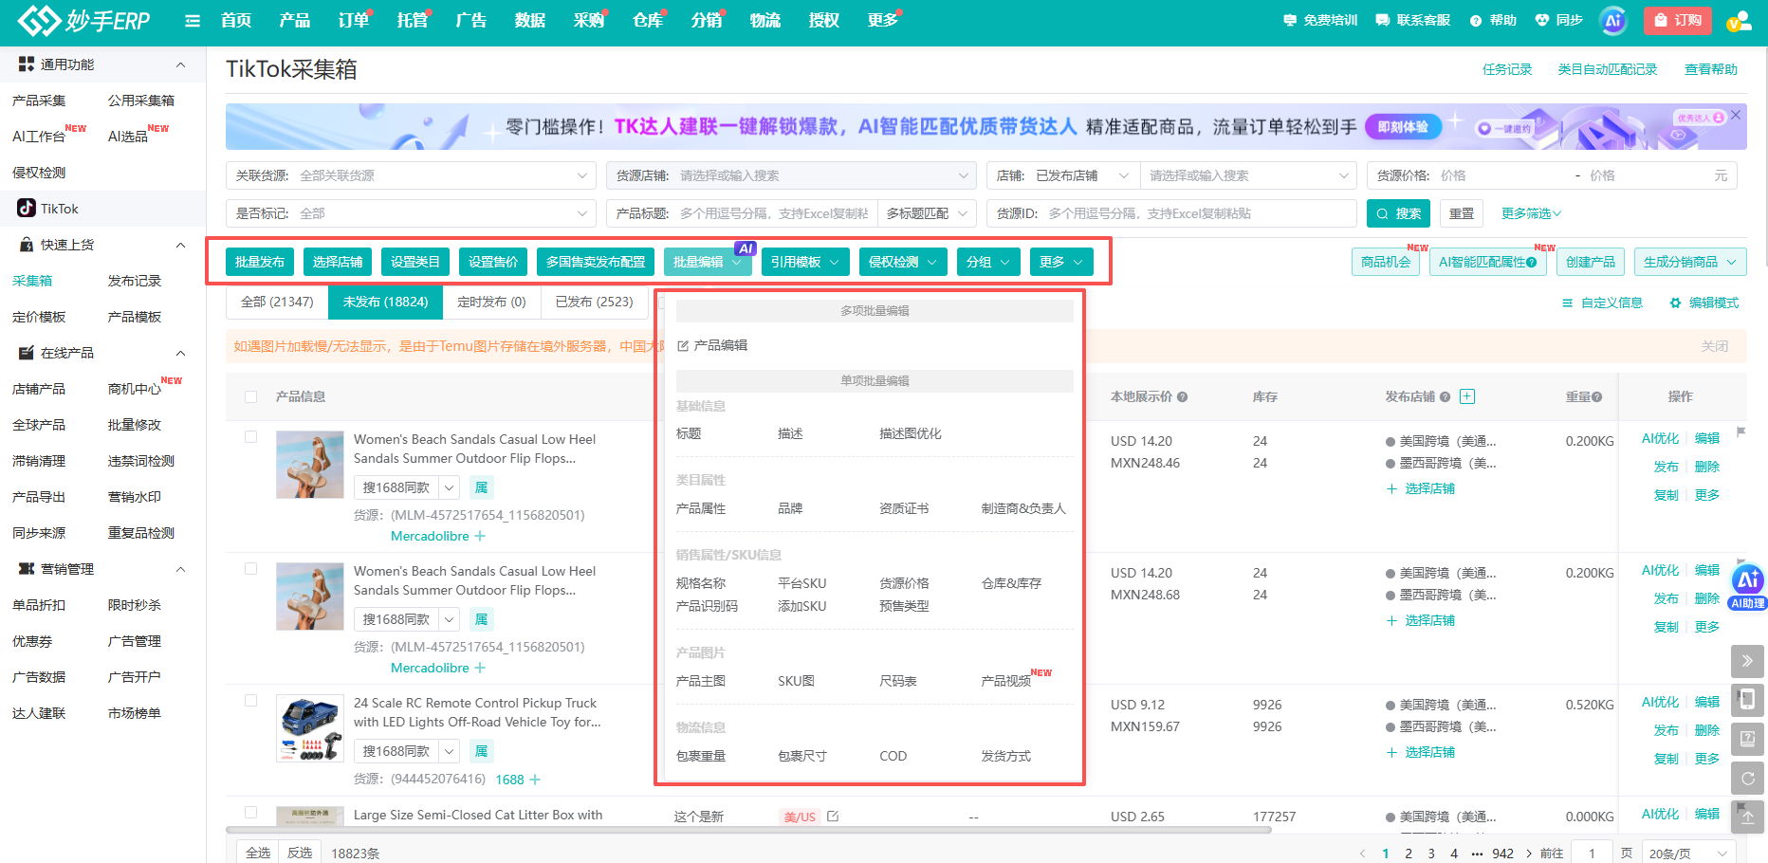Screen dimensions: 1768x863
Task: Click the next page arrow in pagination
Action: (1529, 854)
